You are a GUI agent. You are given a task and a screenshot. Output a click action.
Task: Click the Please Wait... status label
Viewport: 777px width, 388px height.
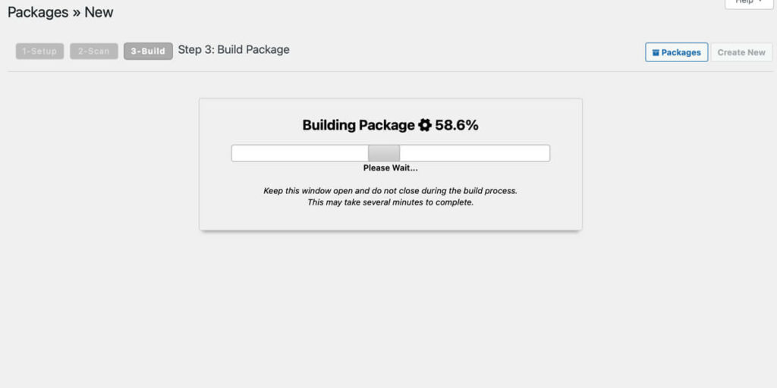pyautogui.click(x=391, y=168)
